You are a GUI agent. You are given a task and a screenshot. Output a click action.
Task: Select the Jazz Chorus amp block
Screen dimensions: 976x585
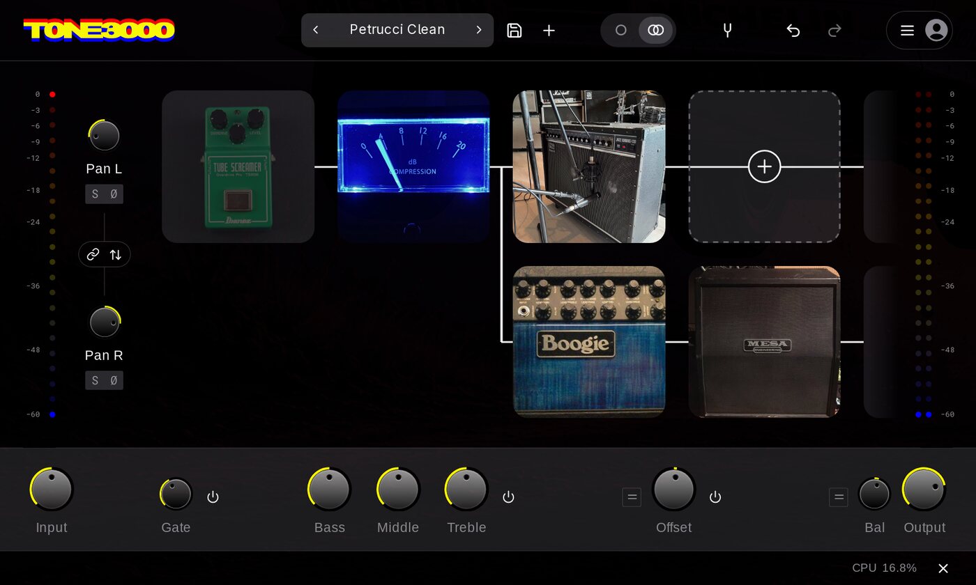(589, 166)
